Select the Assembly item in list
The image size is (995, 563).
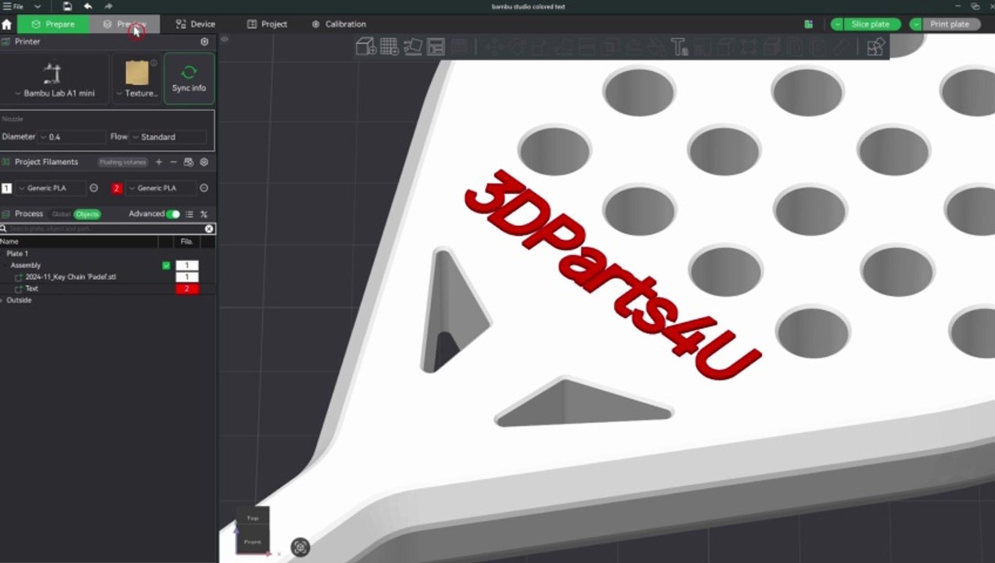click(26, 266)
